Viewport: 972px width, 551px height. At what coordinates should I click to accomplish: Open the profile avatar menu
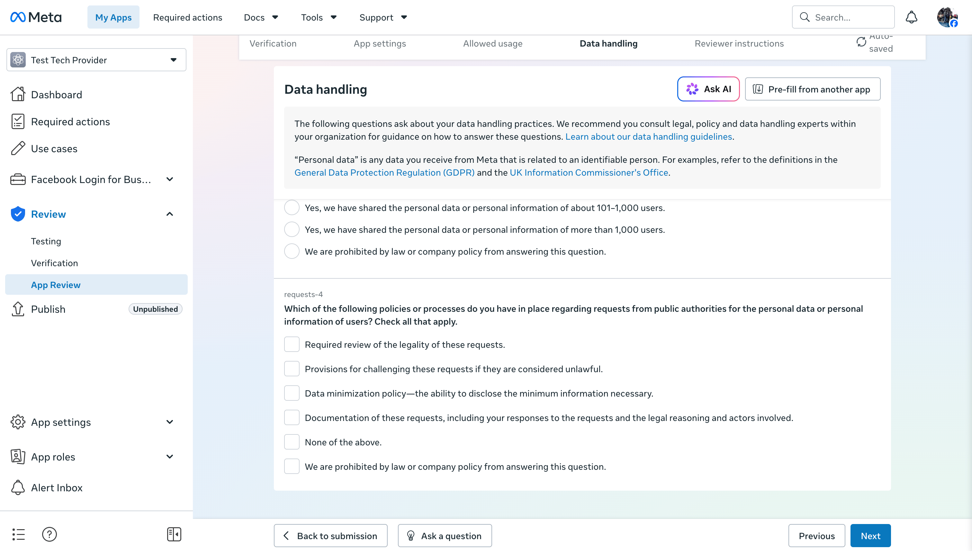point(947,17)
